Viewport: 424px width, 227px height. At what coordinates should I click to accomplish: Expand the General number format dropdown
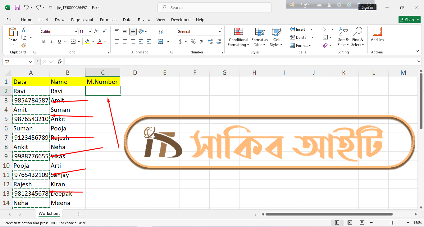(220, 32)
